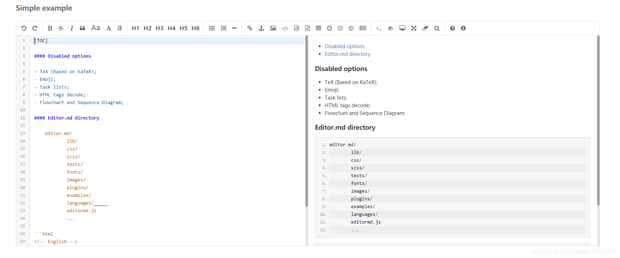The width and height of the screenshot is (620, 258).
Task: Open the about info dialog
Action: point(463,28)
